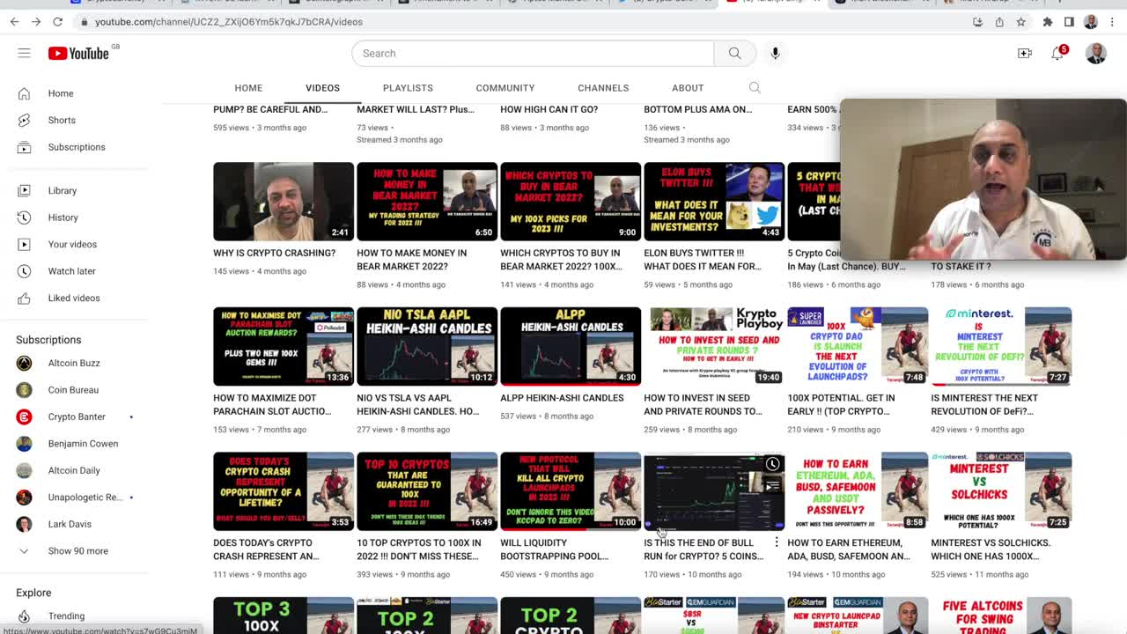The image size is (1127, 634).
Task: Open the Altcoin Daily channel subscription
Action: coord(74,470)
